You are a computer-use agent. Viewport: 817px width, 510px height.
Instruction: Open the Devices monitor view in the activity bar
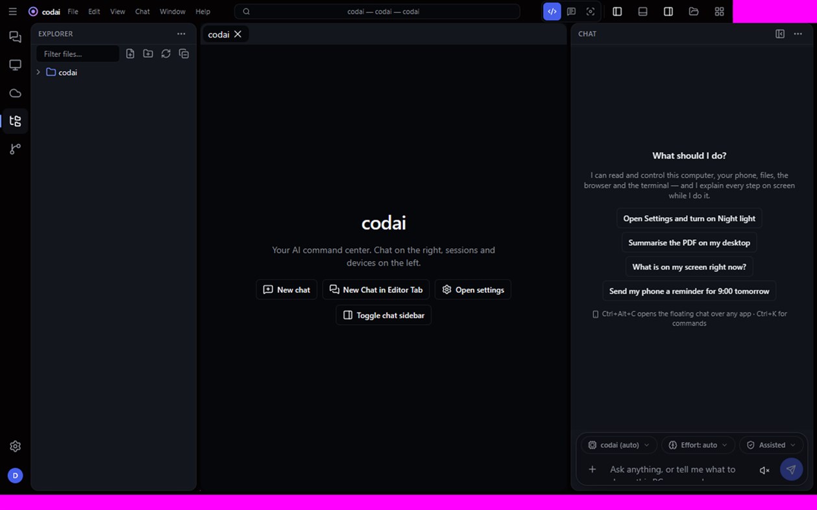pyautogui.click(x=15, y=65)
